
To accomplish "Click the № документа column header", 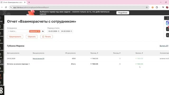I will coord(71,53).
